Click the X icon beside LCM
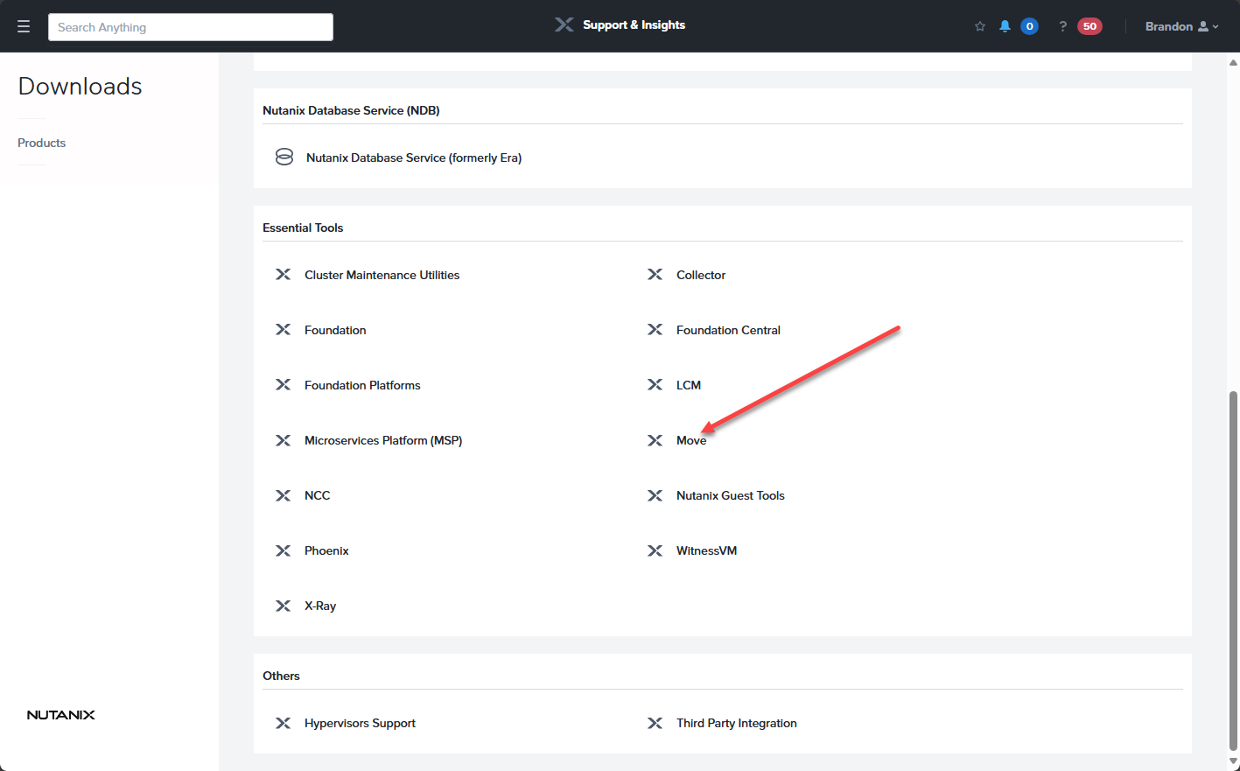1240x771 pixels. click(x=655, y=385)
